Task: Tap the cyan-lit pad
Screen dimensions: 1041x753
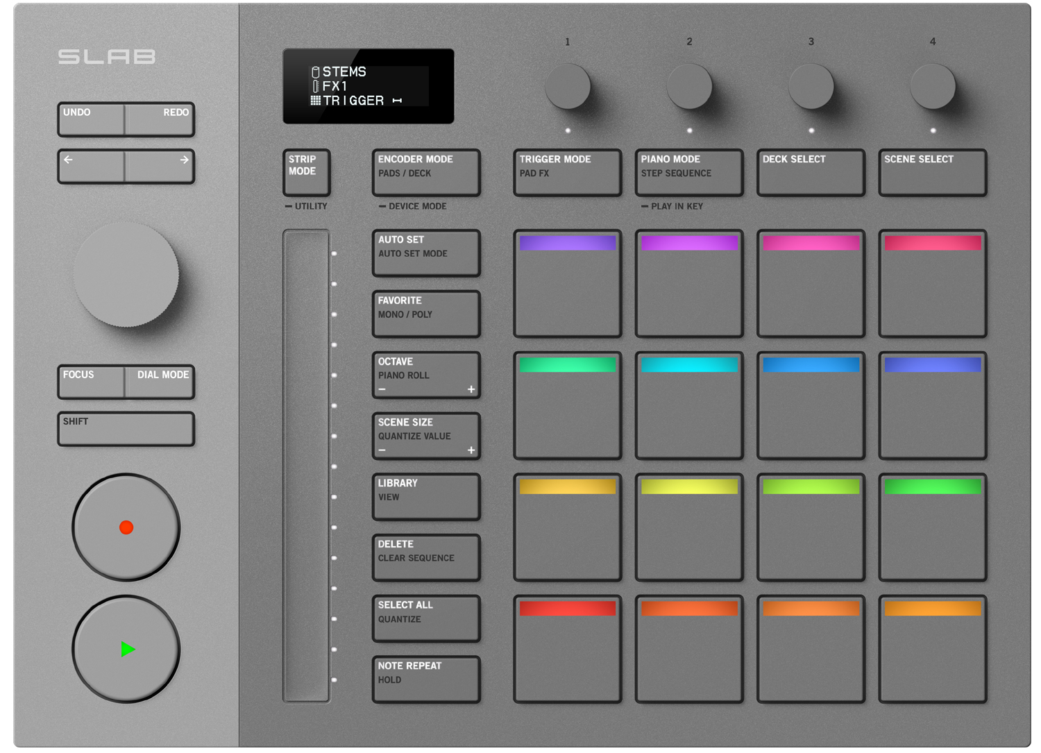Action: coord(689,405)
